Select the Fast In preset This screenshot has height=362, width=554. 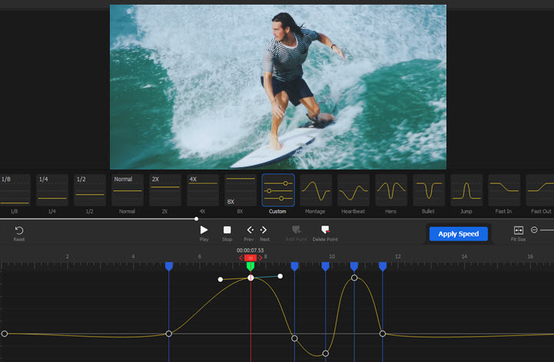504,190
